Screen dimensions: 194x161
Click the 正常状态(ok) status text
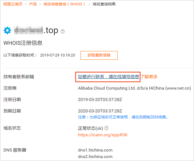click(90, 128)
